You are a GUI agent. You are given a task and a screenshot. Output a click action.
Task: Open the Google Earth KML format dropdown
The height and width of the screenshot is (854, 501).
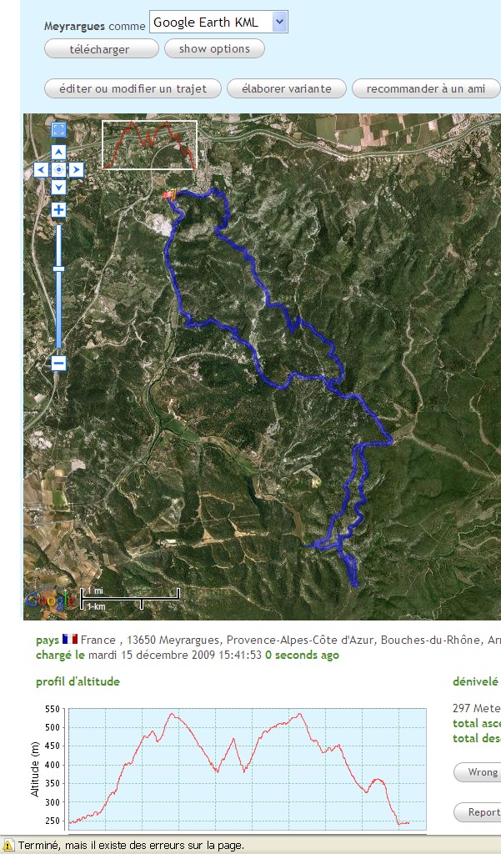coord(218,23)
